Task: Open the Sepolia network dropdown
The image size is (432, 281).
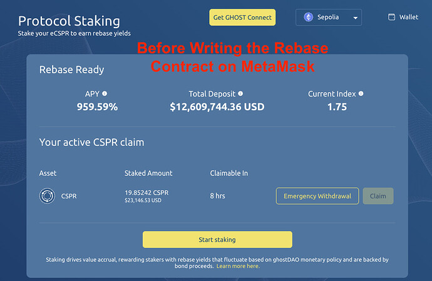Action: 329,18
